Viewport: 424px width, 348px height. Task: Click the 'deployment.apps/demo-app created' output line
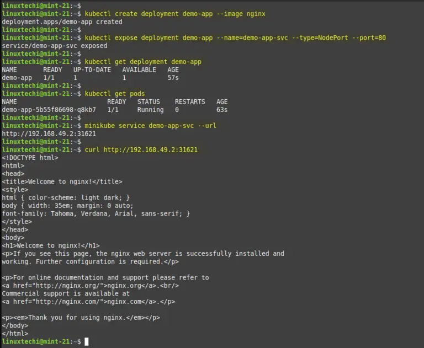(62, 22)
